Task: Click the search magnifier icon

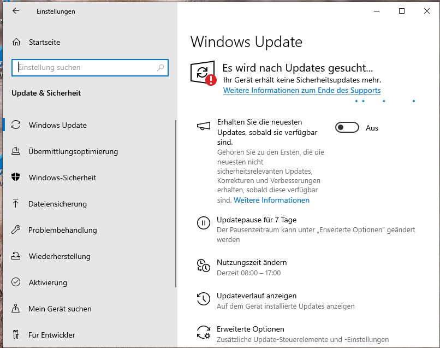Action: 160,67
